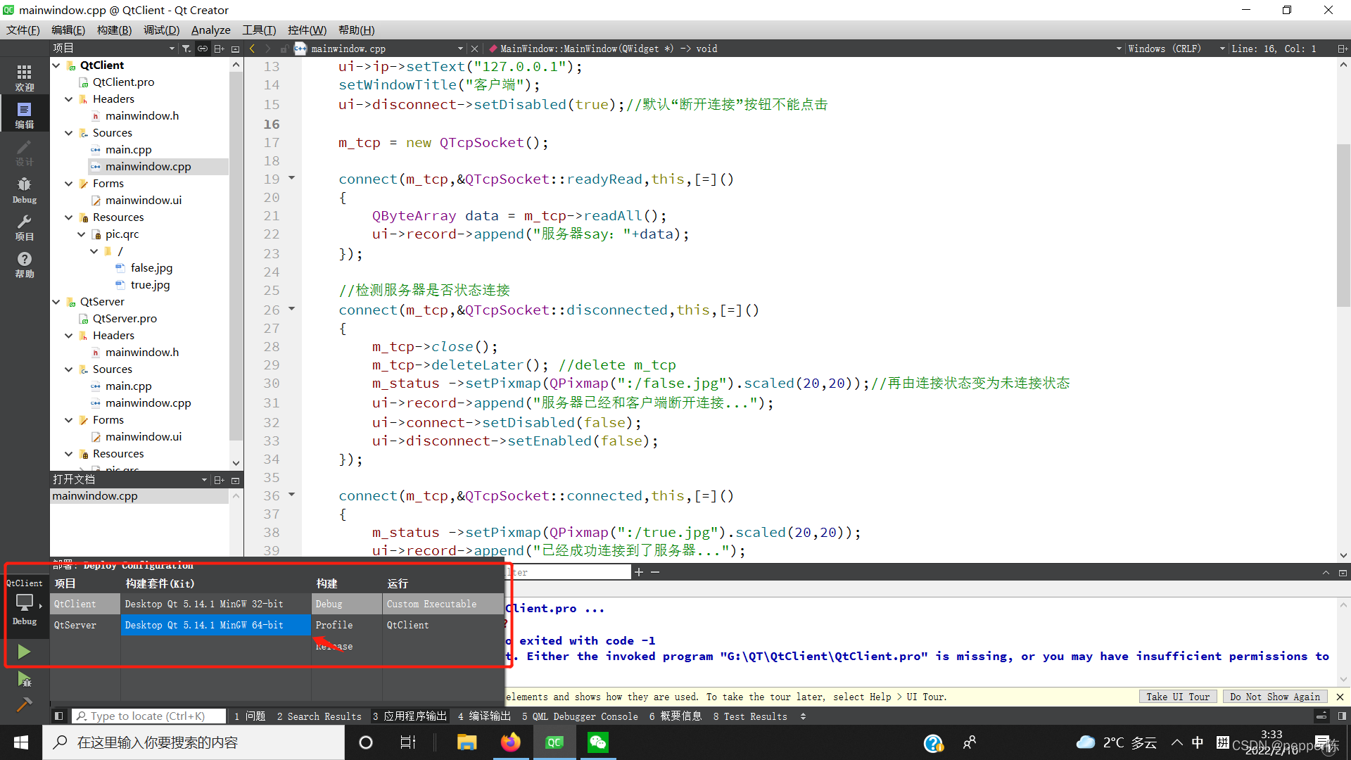The width and height of the screenshot is (1351, 760).
Task: Collapse QtClient Headers folder
Action: [69, 99]
